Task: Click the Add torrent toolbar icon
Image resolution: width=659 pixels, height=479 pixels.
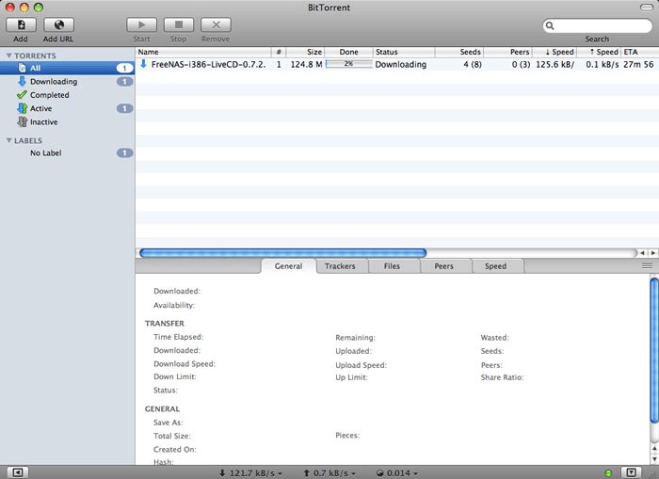Action: coord(21,24)
